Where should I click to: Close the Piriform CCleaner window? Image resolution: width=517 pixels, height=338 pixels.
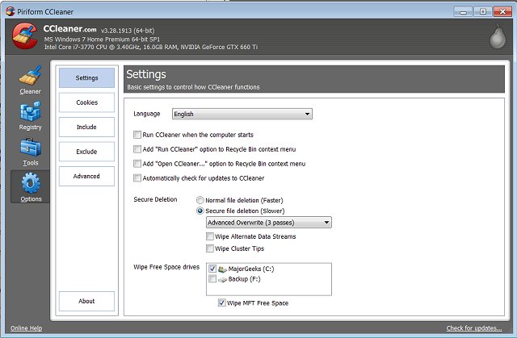(502, 12)
